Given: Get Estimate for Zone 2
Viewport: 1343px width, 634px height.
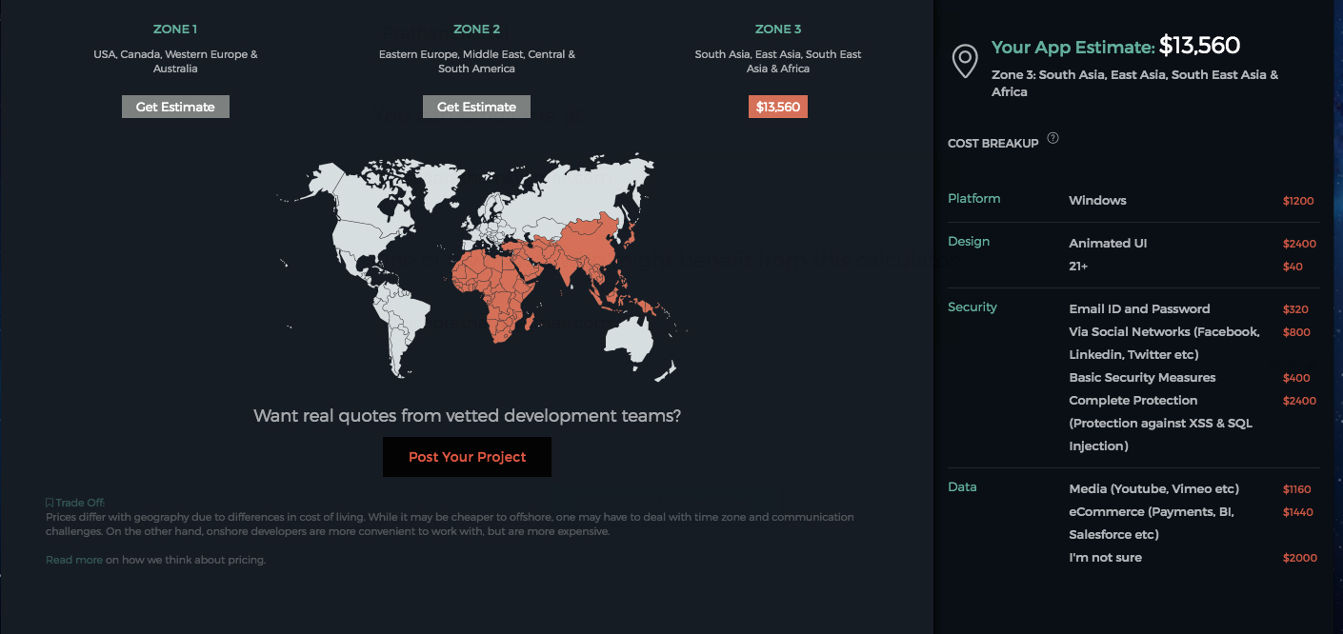Looking at the screenshot, I should click(x=476, y=107).
